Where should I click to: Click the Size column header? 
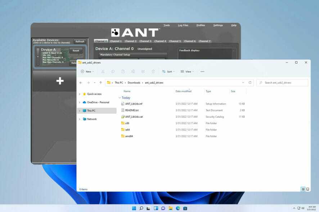[x=233, y=91]
